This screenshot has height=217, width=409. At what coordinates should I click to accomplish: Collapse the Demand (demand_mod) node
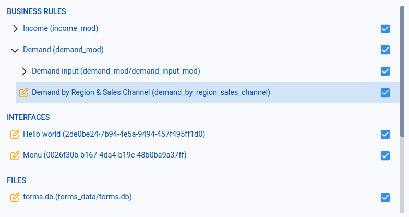click(15, 50)
